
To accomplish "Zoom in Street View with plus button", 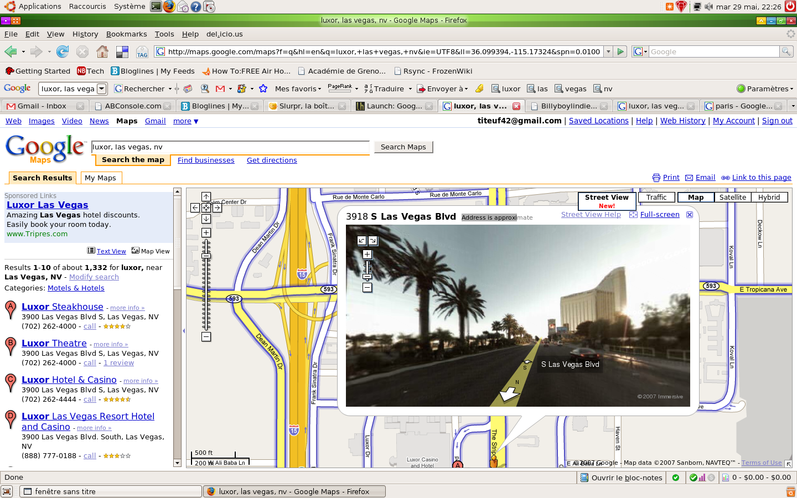I will [367, 255].
